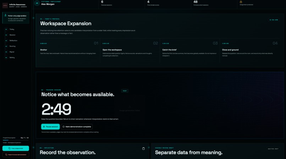Click the 06 number badge beside Safety
286x159 pixels.
[6, 57]
